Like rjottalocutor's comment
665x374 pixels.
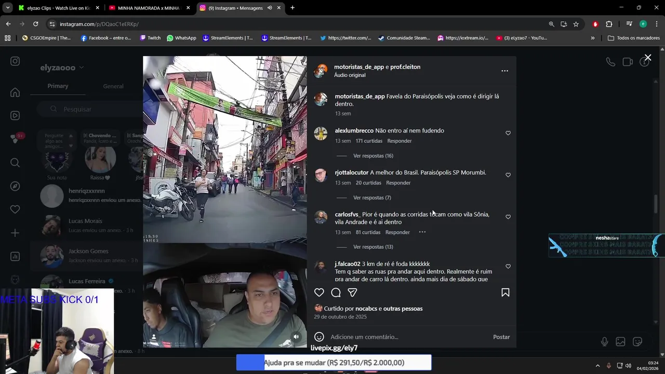click(508, 175)
